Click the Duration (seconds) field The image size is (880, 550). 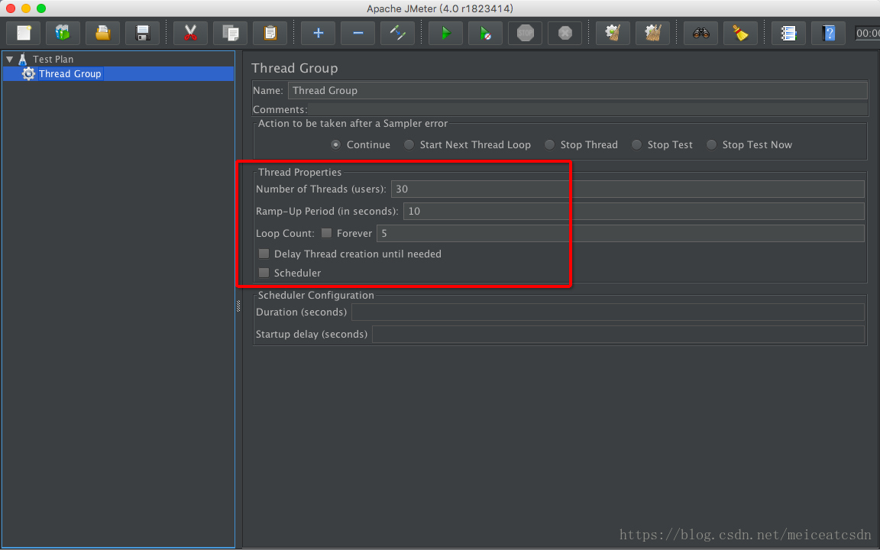coord(608,312)
